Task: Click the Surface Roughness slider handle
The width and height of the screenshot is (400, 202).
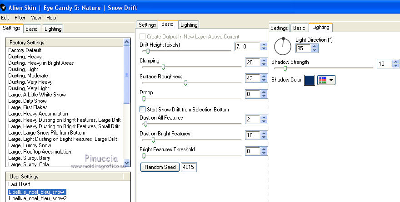Action: click(x=186, y=83)
